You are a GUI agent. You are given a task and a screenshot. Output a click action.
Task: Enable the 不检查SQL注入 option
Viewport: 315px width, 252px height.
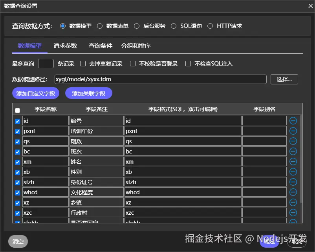[x=188, y=63]
